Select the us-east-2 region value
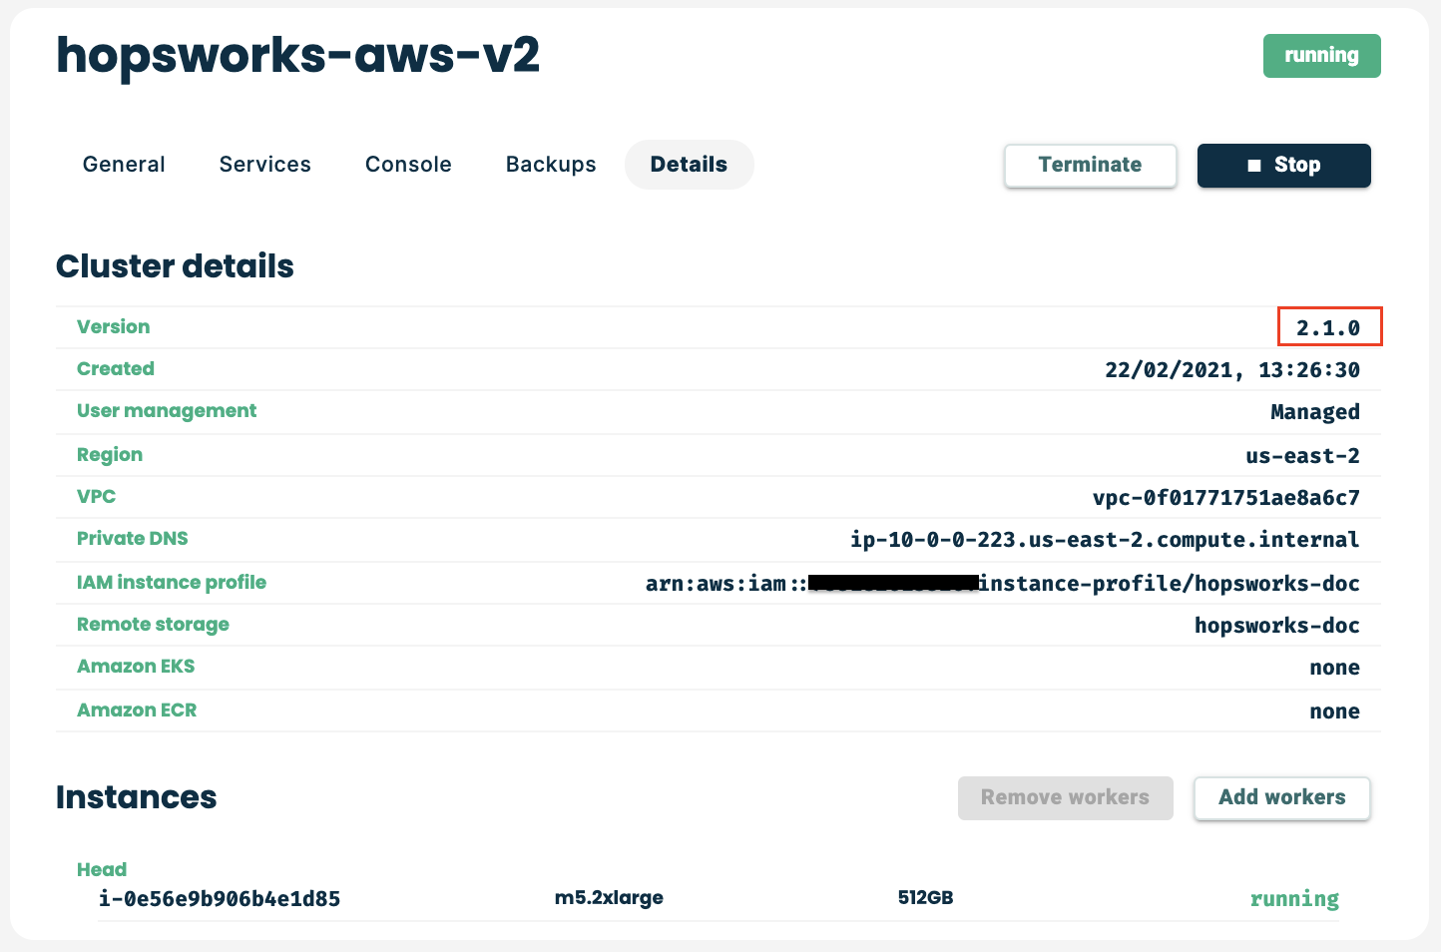The image size is (1441, 952). 1303,456
